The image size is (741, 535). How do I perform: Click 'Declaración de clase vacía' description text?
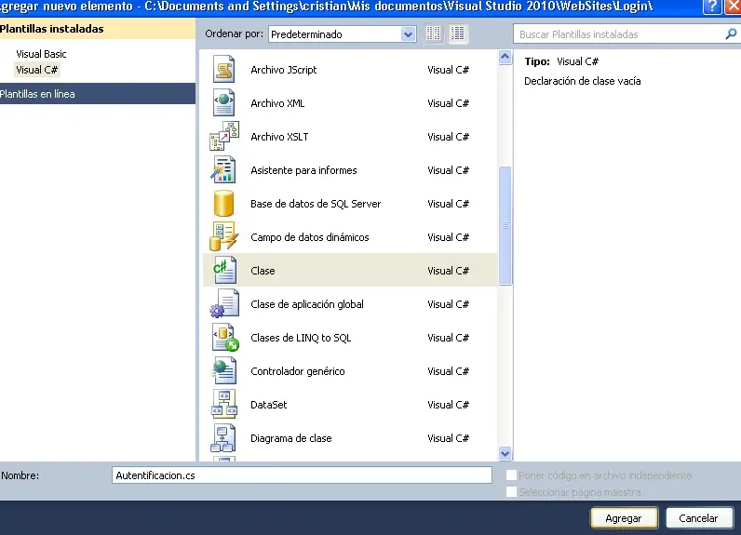pos(582,81)
